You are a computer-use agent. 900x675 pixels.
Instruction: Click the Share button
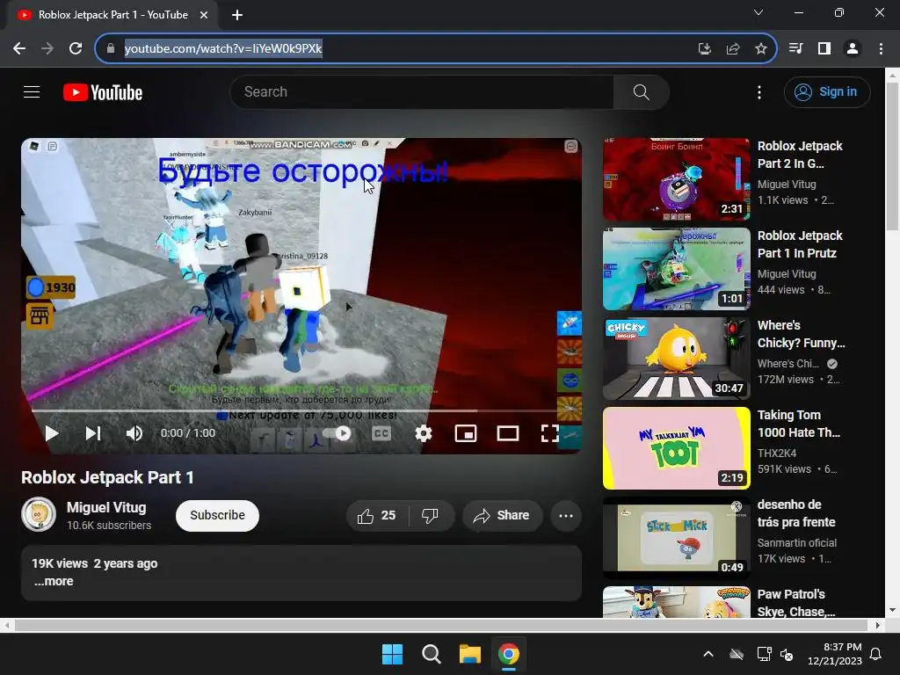(502, 515)
